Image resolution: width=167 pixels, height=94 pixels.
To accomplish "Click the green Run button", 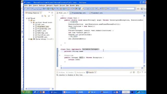I will coord(48,9).
